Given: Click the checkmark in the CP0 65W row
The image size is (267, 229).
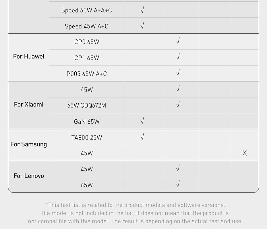Looking at the screenshot, I should (178, 42).
